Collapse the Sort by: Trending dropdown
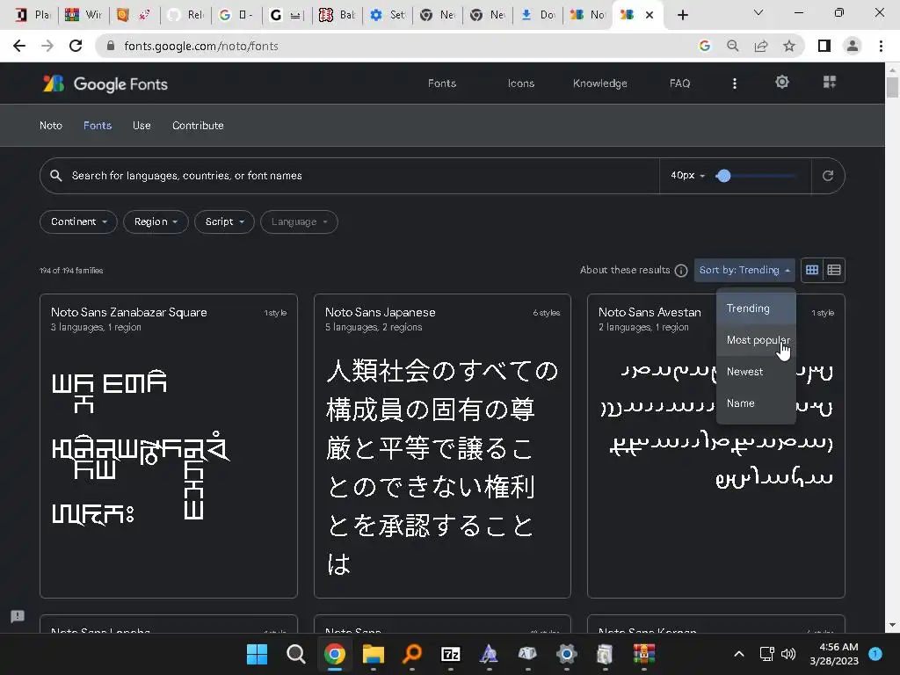This screenshot has height=675, width=900. [744, 270]
